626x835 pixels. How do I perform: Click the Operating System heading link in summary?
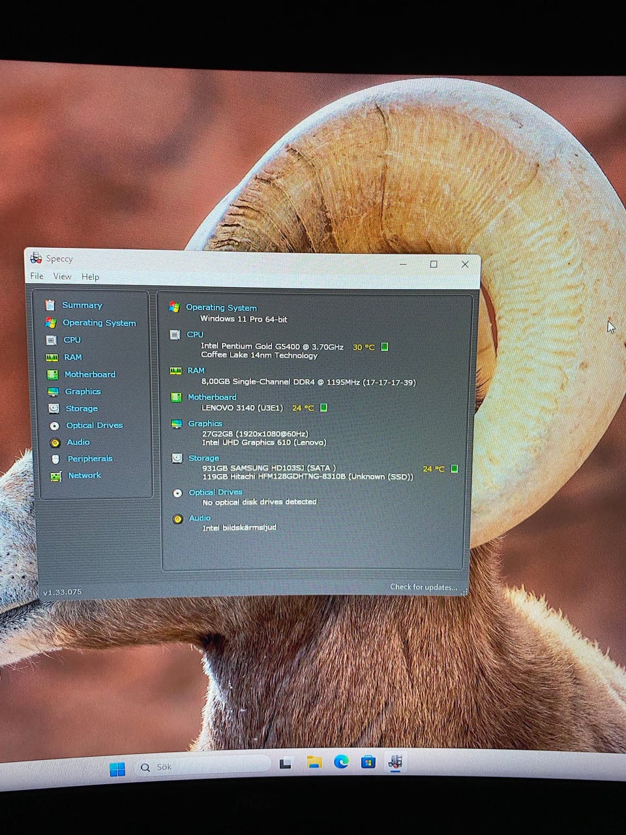221,308
